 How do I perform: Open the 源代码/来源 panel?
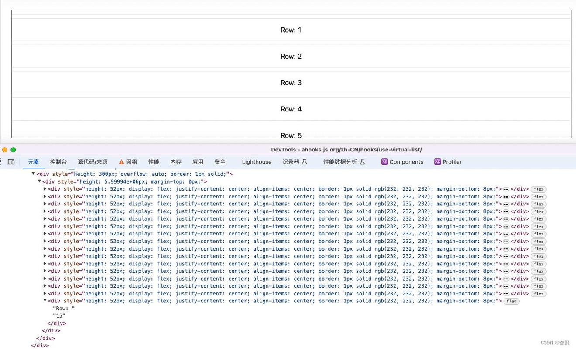pos(93,162)
